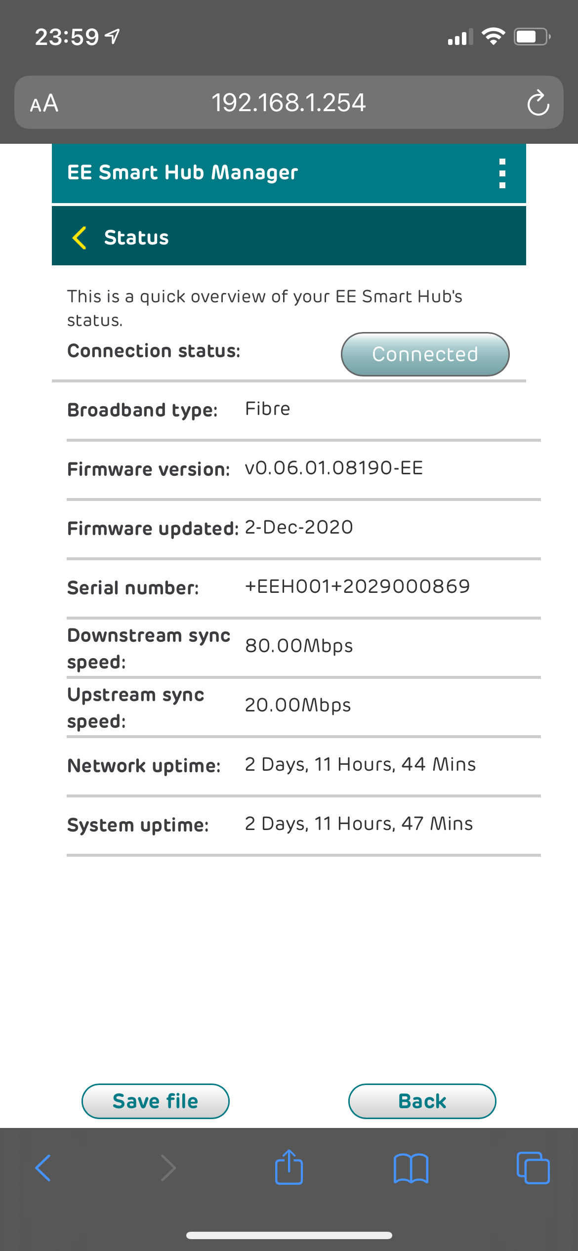The width and height of the screenshot is (578, 1251).
Task: Tap the location arrow in status bar
Action: point(113,36)
